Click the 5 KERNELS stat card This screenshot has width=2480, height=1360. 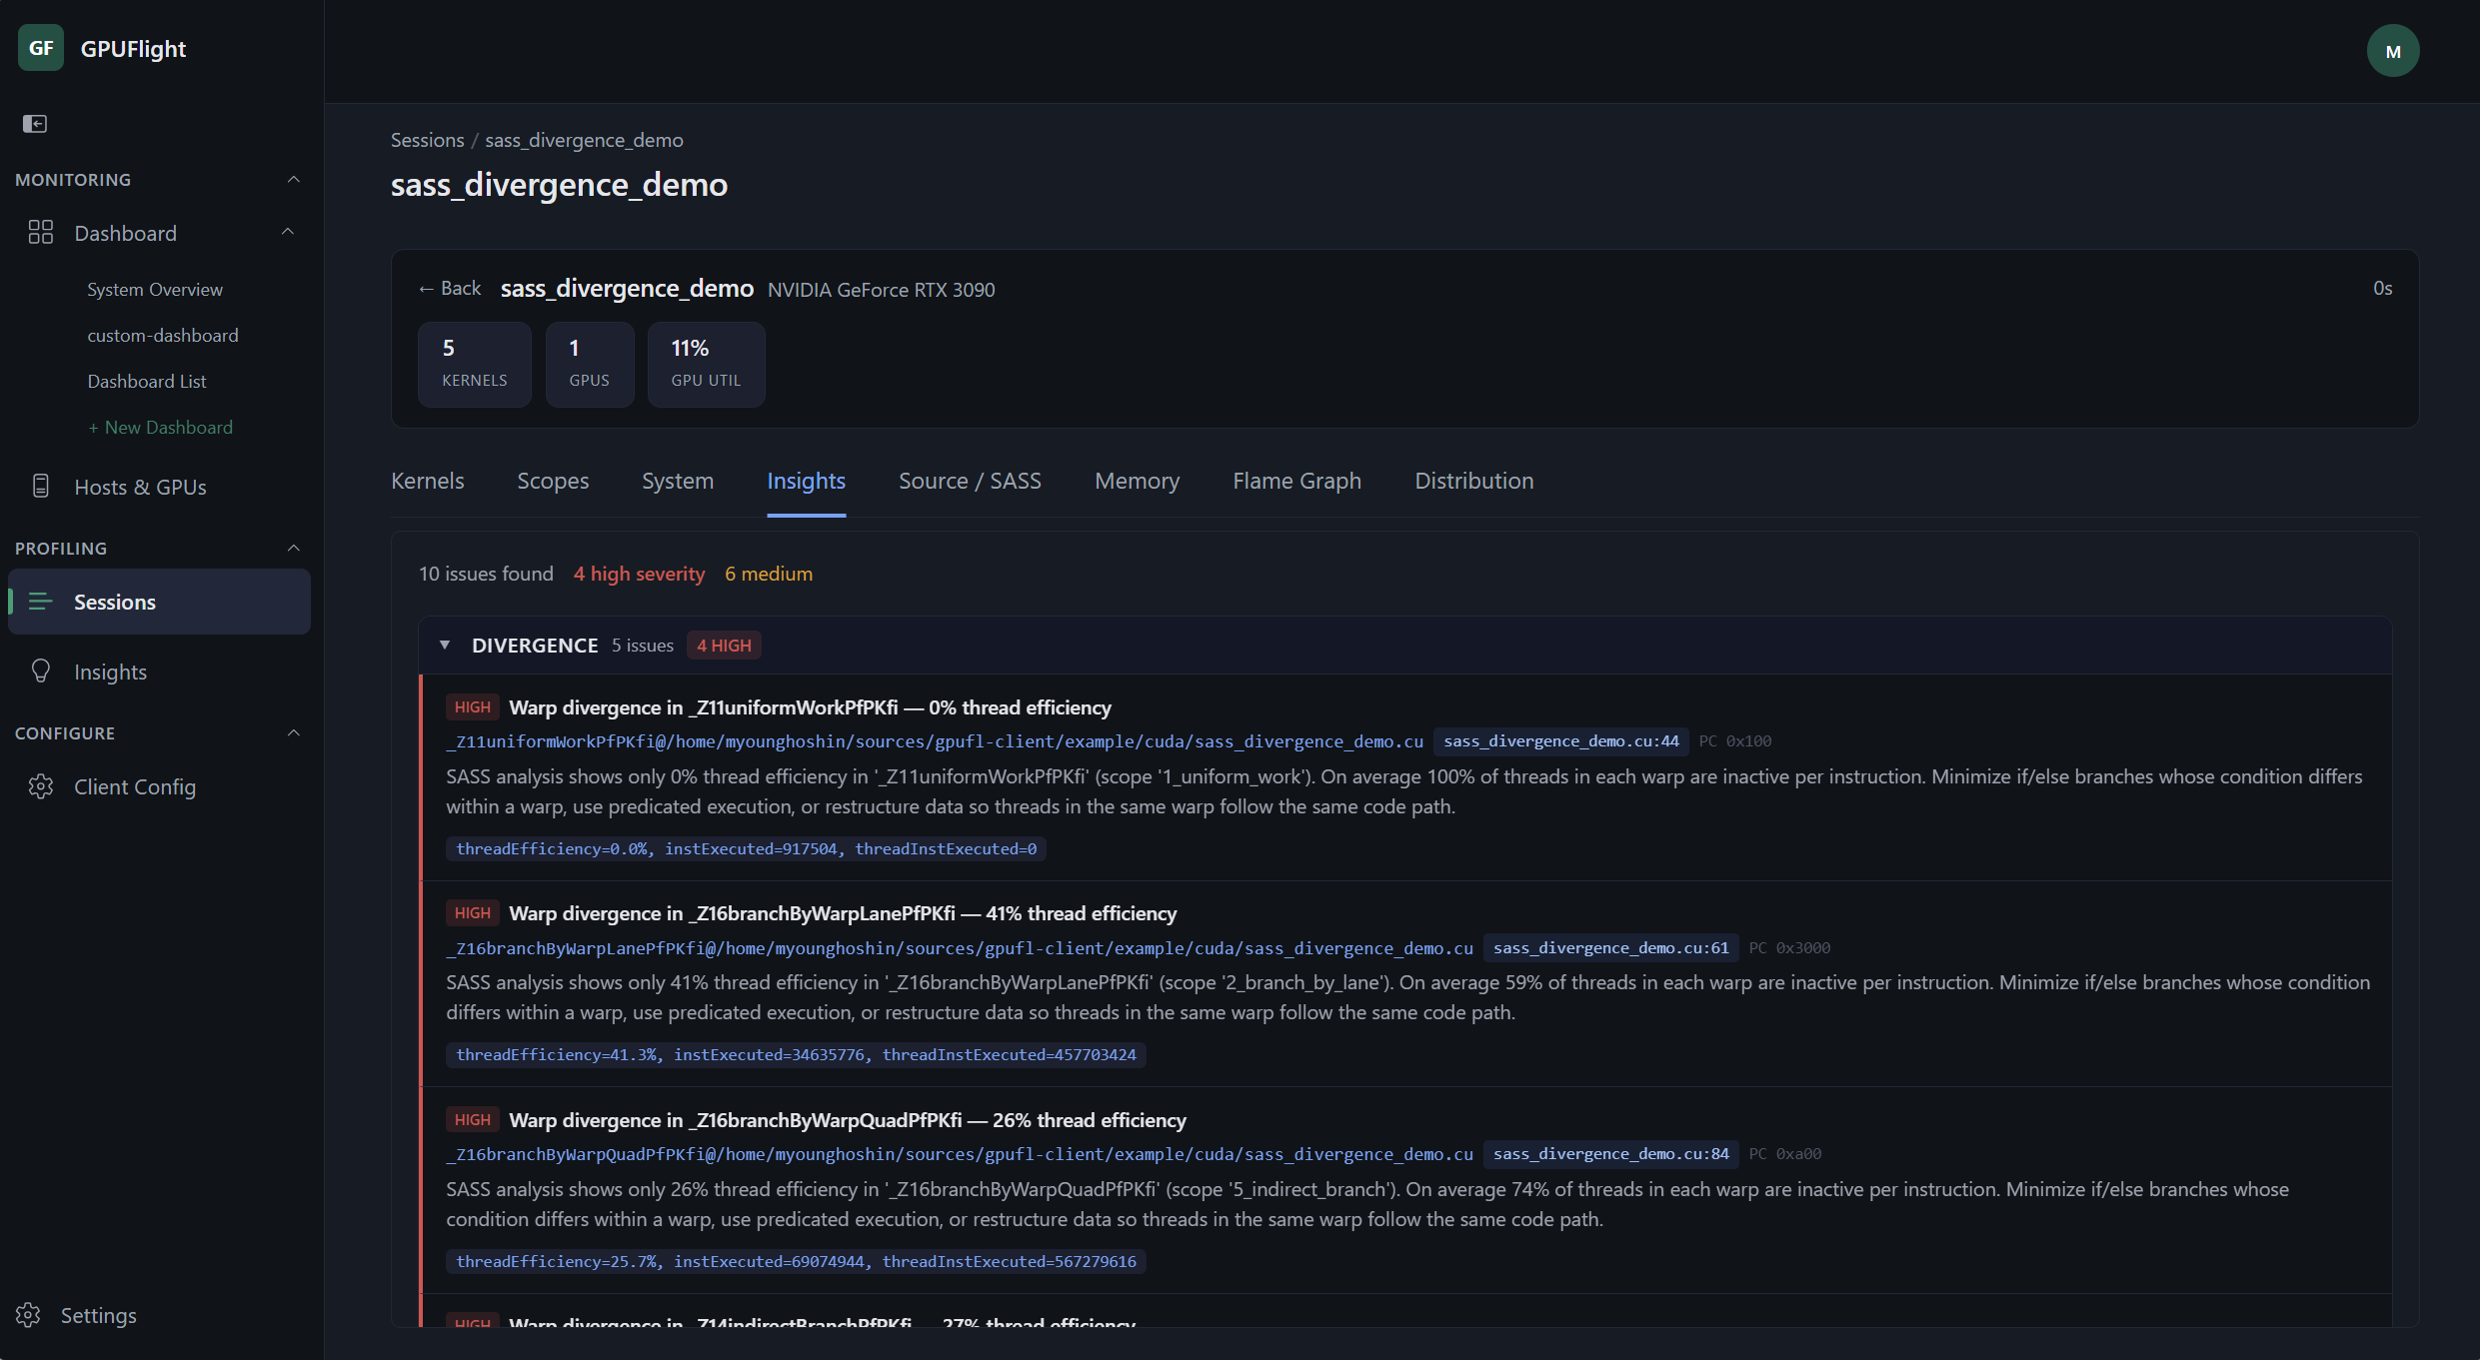tap(475, 364)
